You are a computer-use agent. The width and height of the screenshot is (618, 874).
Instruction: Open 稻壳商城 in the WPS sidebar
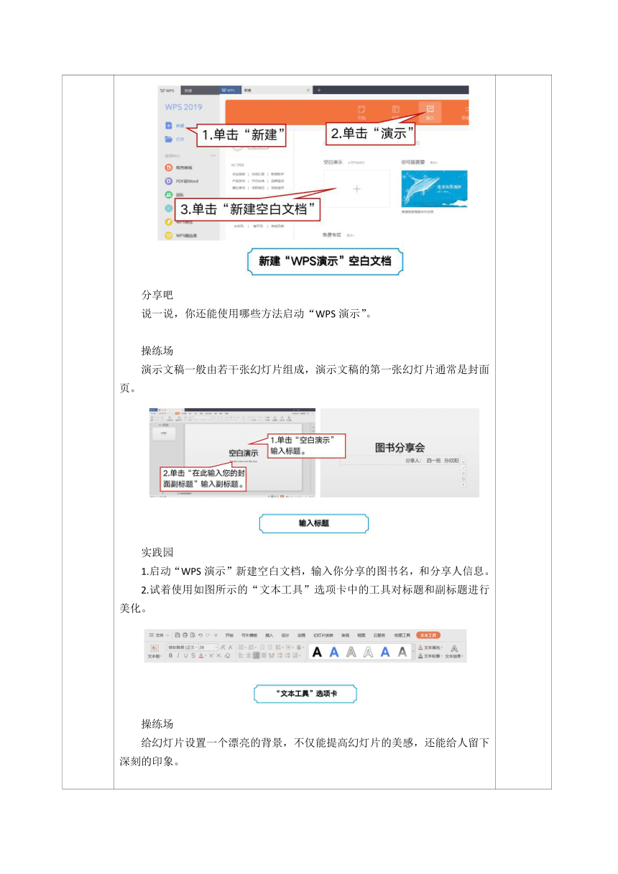click(x=178, y=167)
